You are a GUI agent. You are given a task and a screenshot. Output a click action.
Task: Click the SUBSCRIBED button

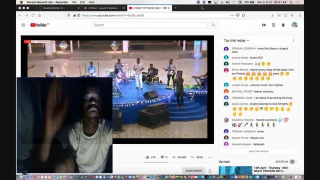pyautogui.click(x=193, y=170)
